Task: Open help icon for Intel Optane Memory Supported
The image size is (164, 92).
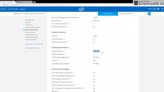Action: click(73, 73)
